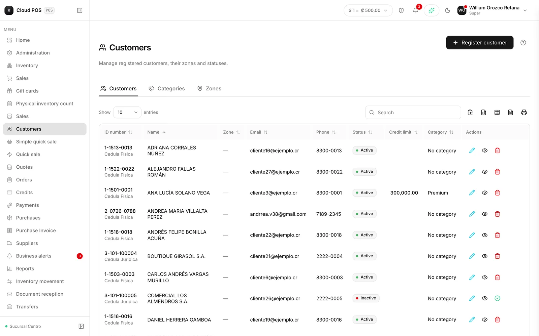Click the Search customers field

point(413,113)
